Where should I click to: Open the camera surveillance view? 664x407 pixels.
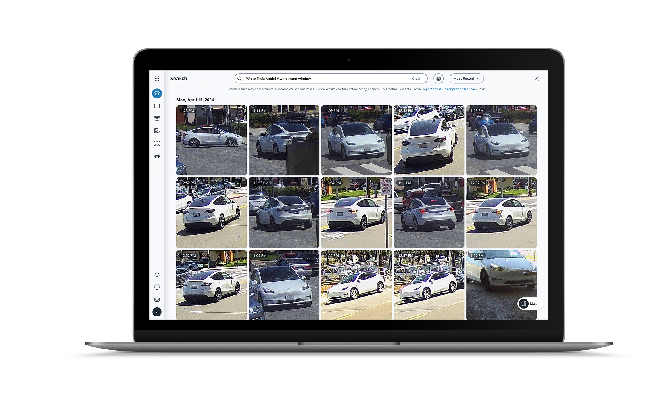click(x=157, y=93)
